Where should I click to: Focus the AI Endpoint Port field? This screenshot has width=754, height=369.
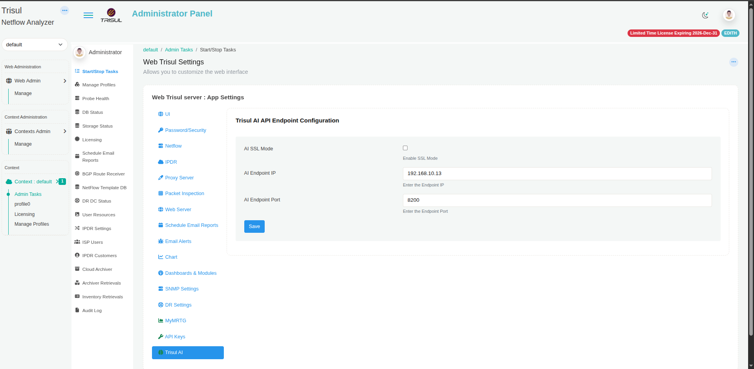(x=557, y=200)
